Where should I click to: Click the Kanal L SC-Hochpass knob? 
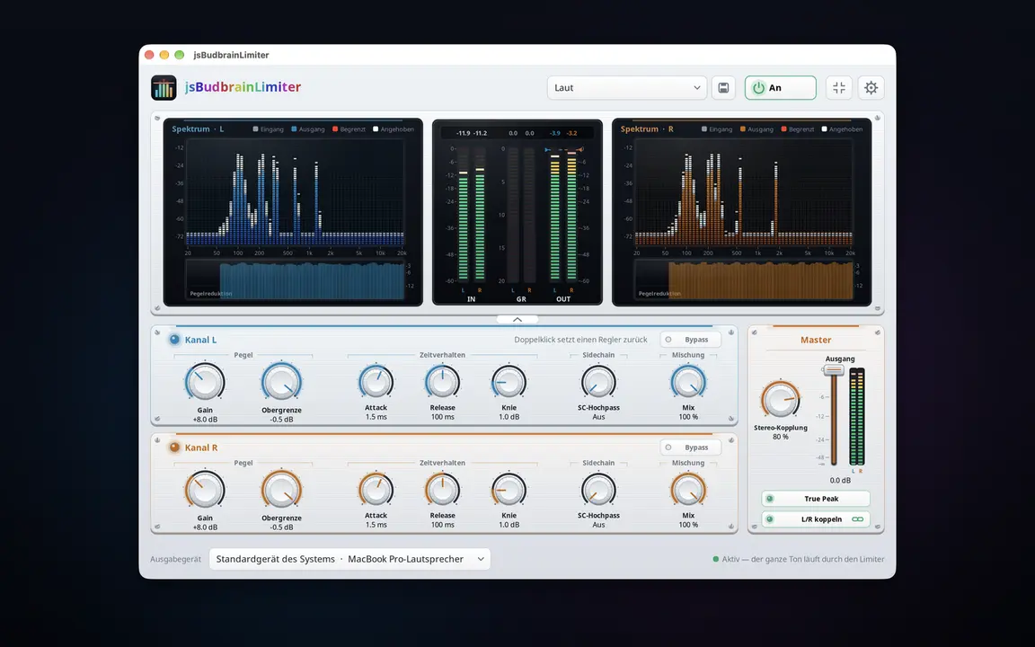click(598, 382)
